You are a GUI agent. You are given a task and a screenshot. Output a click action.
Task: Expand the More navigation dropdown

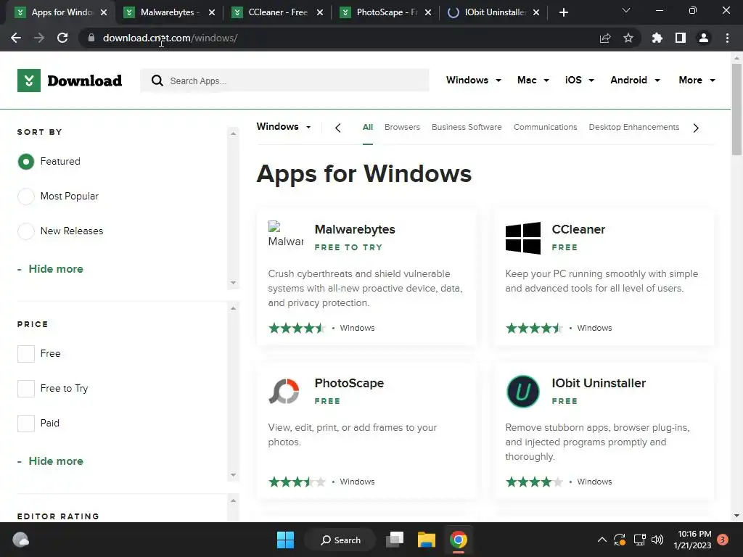[x=697, y=80]
